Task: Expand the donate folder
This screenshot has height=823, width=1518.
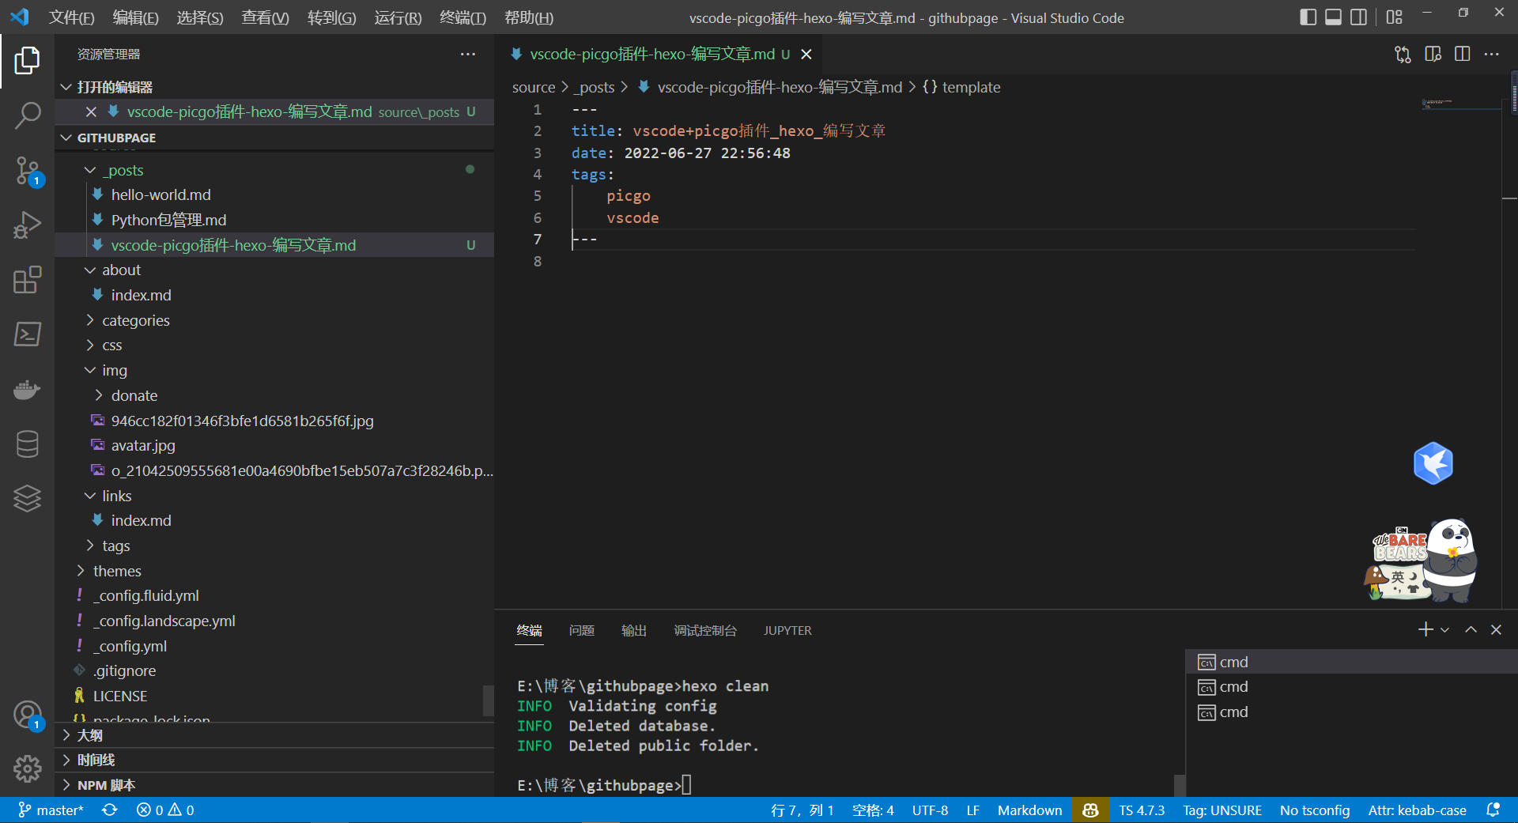Action: click(x=274, y=395)
